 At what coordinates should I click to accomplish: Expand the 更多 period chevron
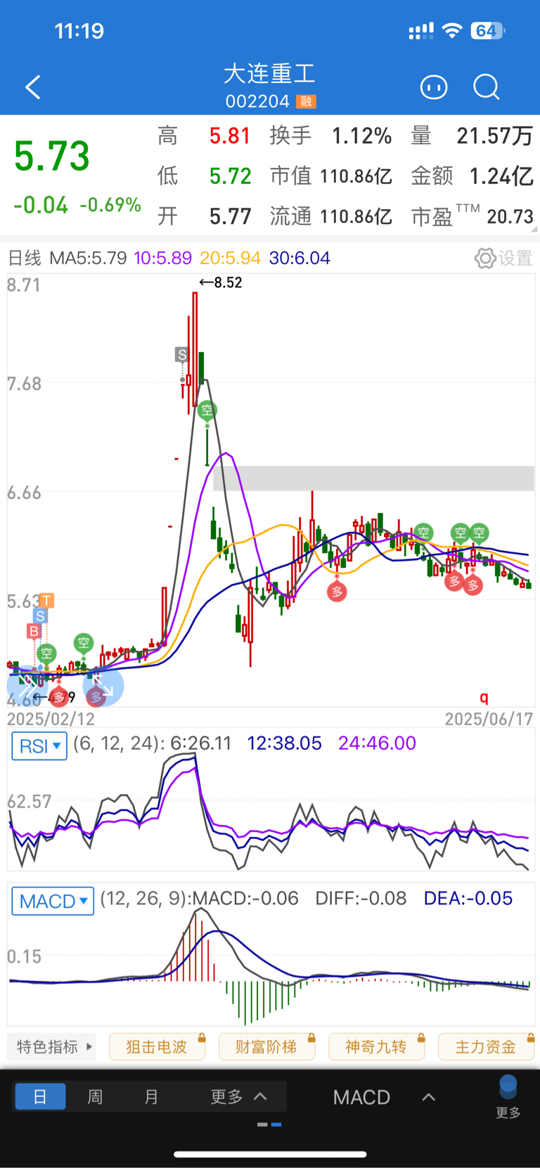[260, 1096]
